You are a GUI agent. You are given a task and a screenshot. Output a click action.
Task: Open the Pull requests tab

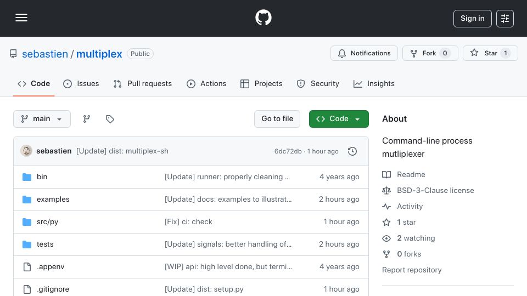point(143,83)
